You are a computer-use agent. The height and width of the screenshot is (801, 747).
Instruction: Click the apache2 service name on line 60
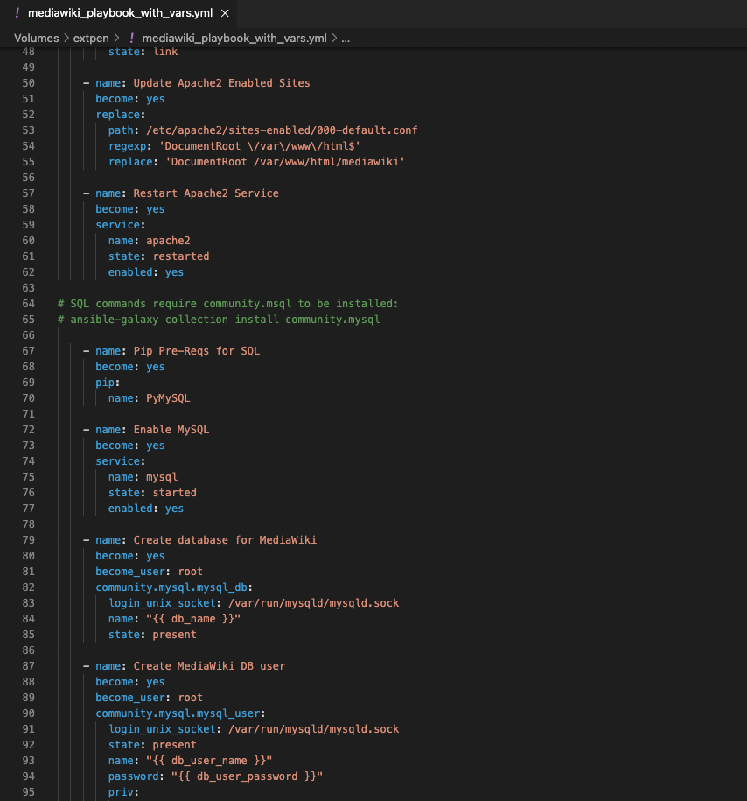pyautogui.click(x=167, y=240)
